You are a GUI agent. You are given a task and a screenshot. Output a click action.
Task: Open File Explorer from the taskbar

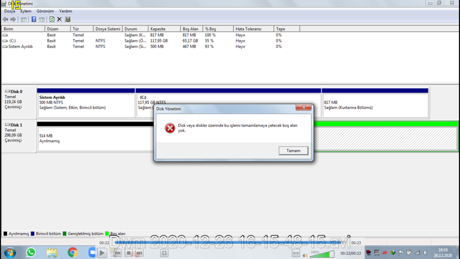[x=52, y=252]
